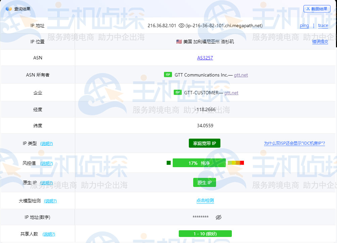The width and height of the screenshot is (337, 243).
Task: Submit a correction via 错误提交
Action: click(x=320, y=42)
